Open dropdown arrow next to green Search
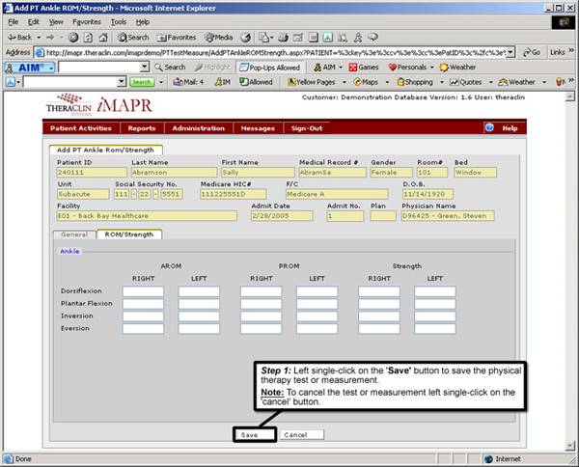579x467 pixels. (161, 82)
